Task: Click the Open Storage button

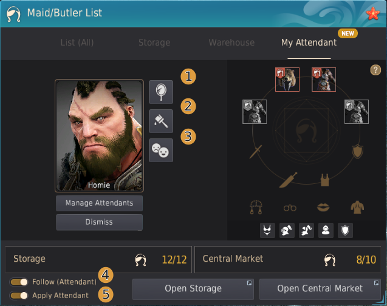Action: [x=193, y=289]
